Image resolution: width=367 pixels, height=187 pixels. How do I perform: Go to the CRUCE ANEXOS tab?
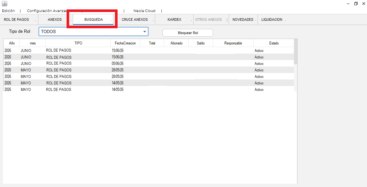click(x=134, y=19)
